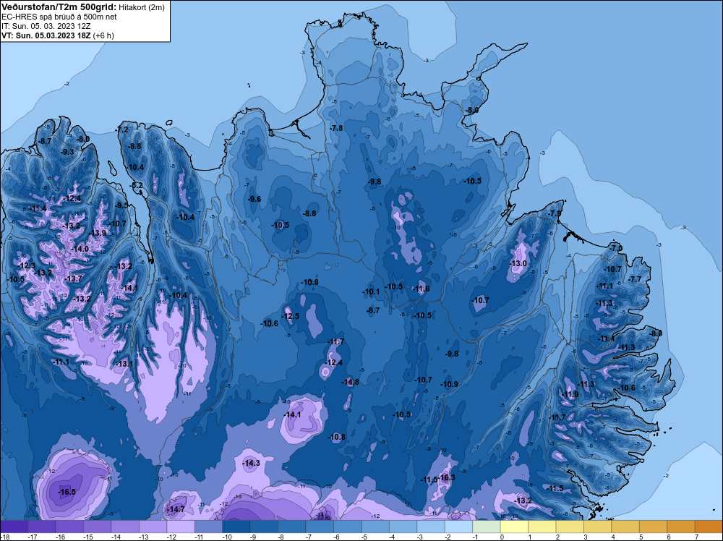This screenshot has width=723, height=541.
Task: Select the 'IT: Sun. 05. 03. 2023 12Z' line
Action: 46,26
